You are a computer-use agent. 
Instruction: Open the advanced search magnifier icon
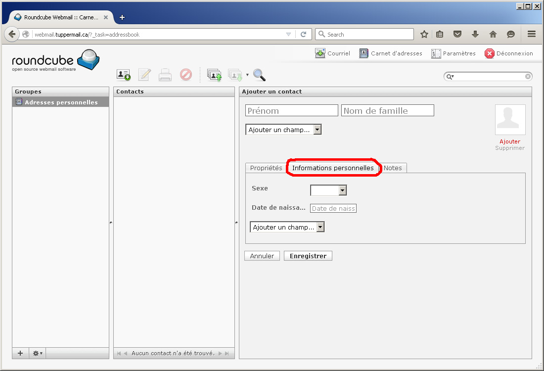point(260,75)
